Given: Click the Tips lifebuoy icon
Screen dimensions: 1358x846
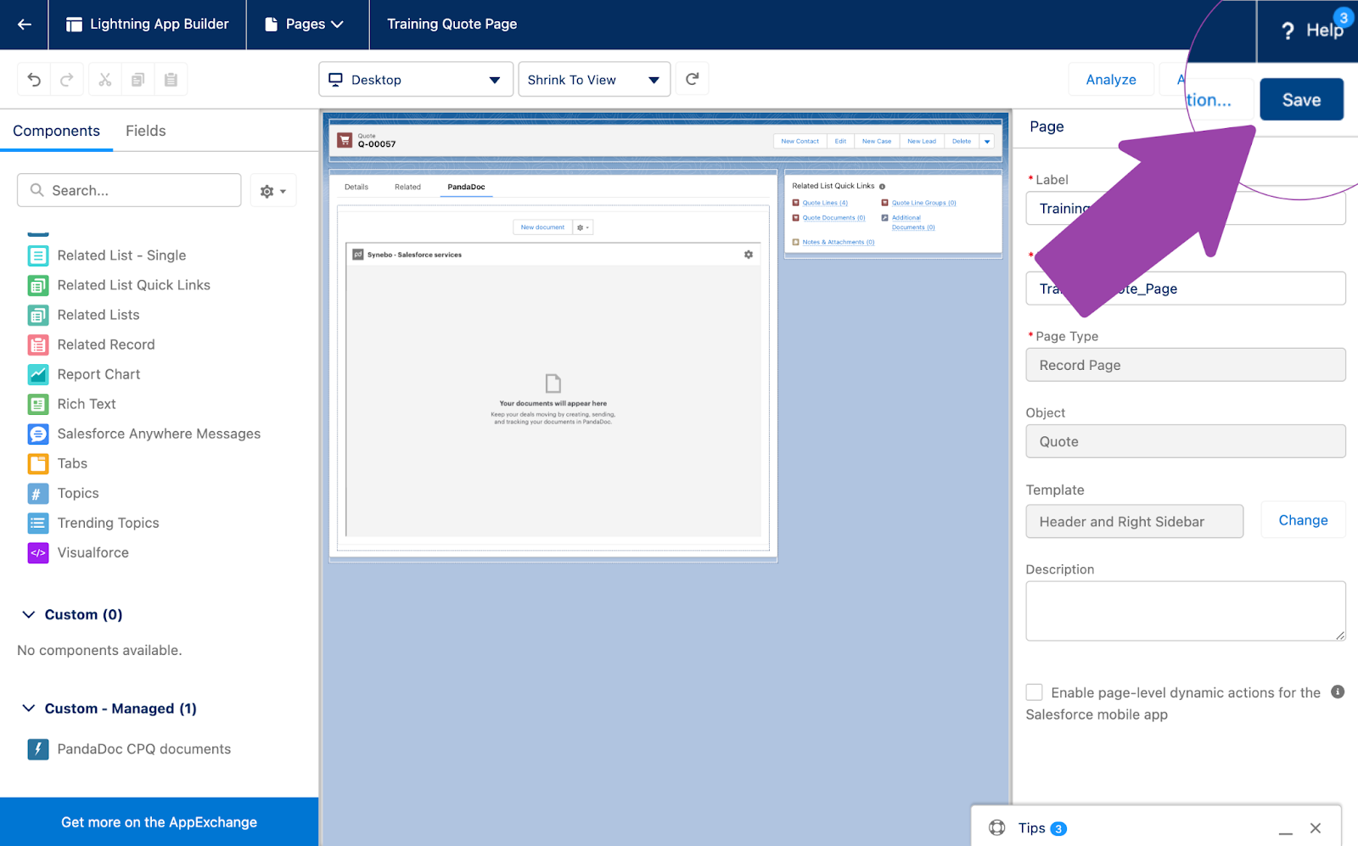Looking at the screenshot, I should 997,828.
